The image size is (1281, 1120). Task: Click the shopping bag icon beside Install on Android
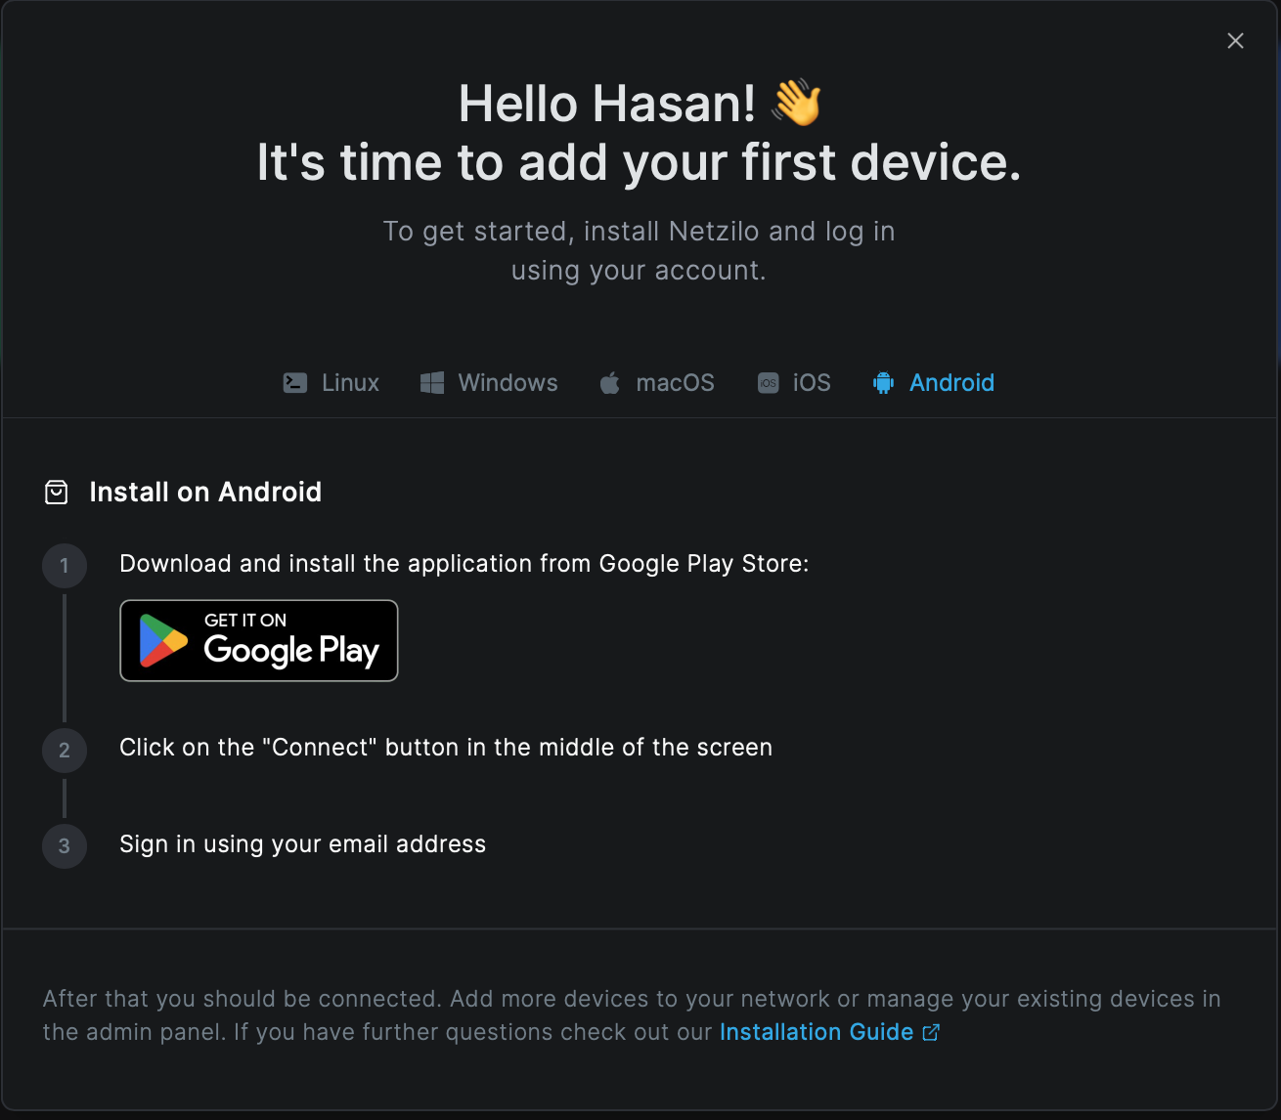[57, 493]
